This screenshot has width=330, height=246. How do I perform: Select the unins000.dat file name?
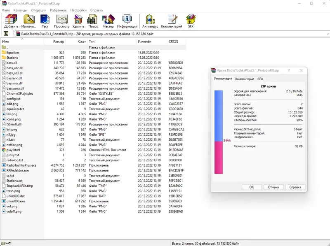click(x=15, y=196)
